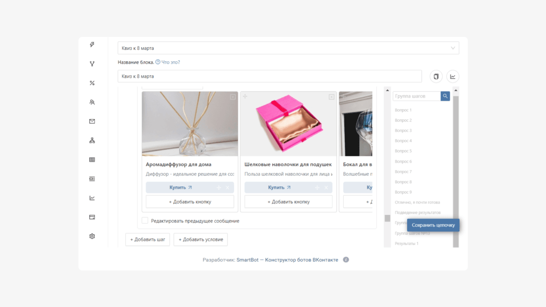Select Вопрос 1 in step list
The width and height of the screenshot is (546, 307).
[x=403, y=110]
